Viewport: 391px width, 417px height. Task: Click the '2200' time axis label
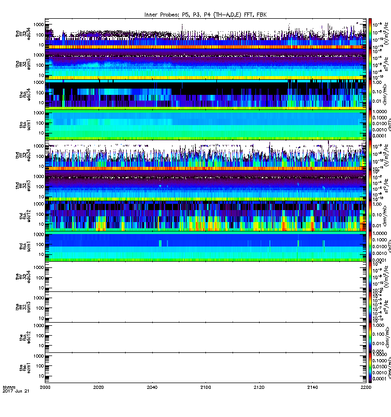[366, 387]
